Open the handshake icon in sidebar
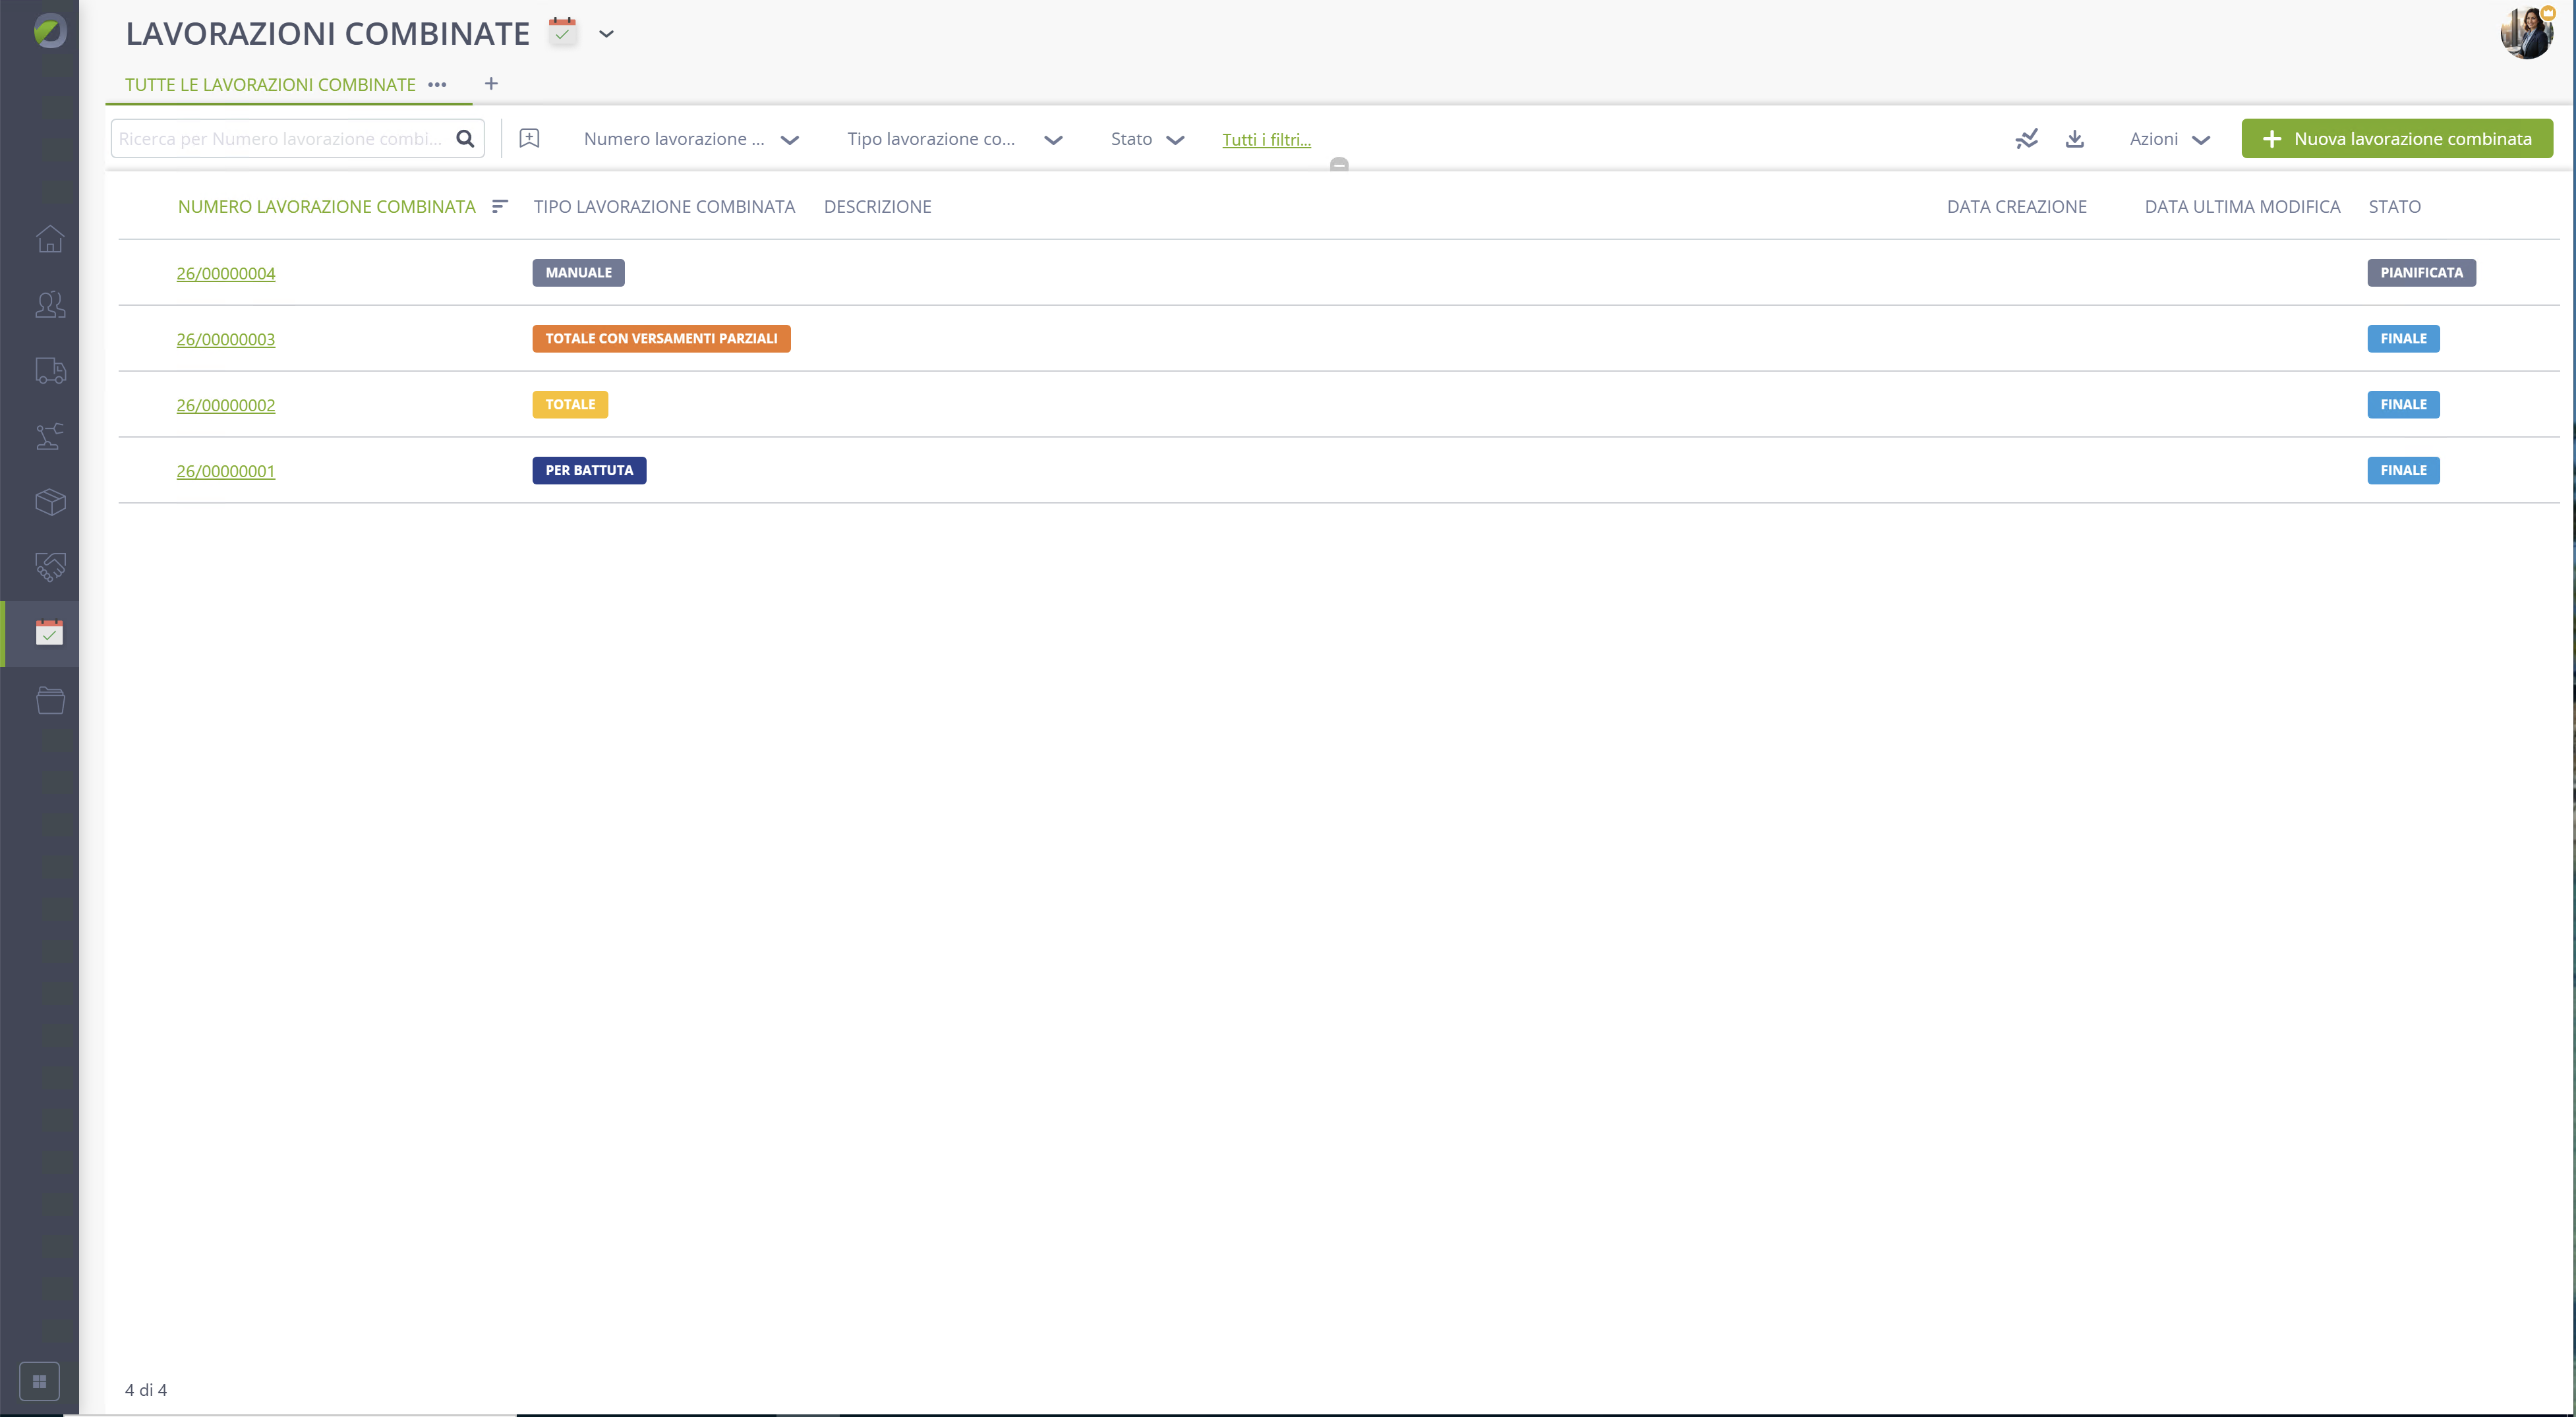The width and height of the screenshot is (2576, 1417). pyautogui.click(x=50, y=567)
